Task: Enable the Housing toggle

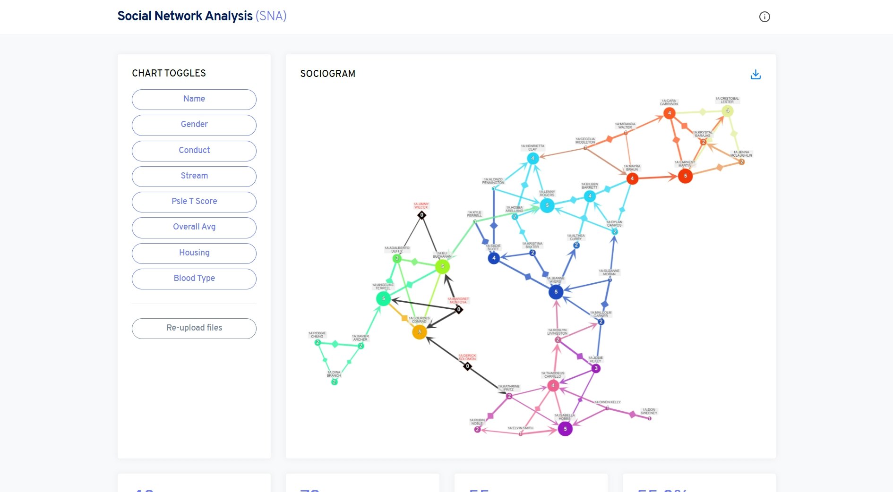Action: (194, 253)
